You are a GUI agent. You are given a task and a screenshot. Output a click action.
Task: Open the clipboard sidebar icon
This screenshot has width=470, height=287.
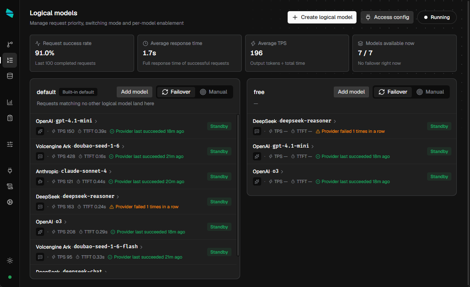point(10,118)
